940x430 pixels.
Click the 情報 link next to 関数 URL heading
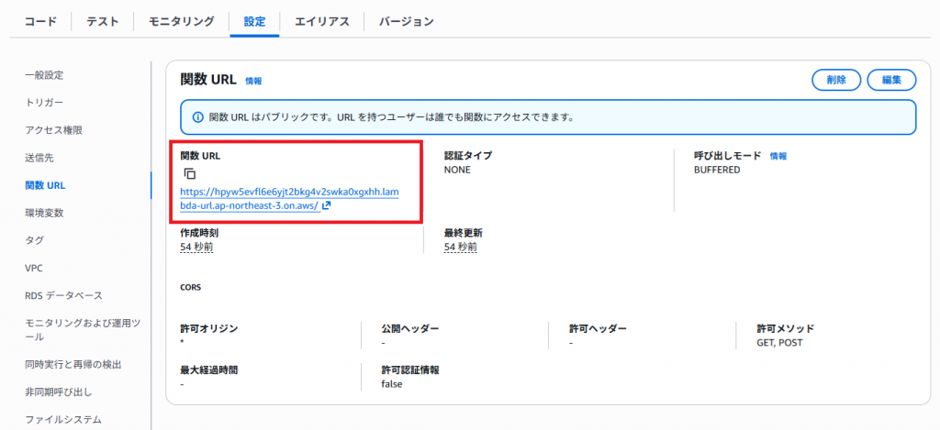coord(253,82)
